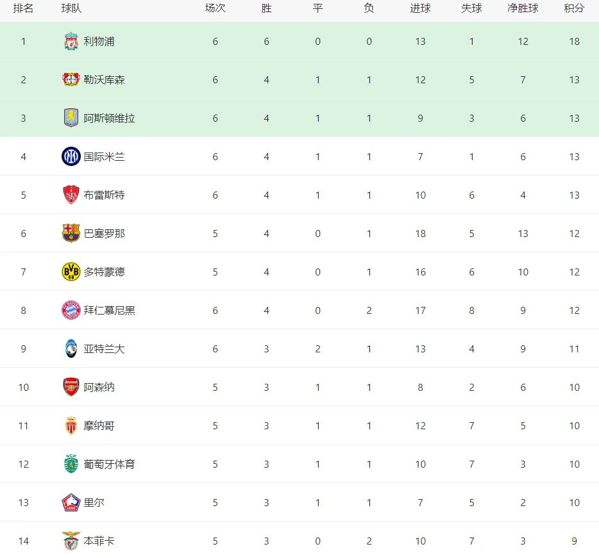Click the Atalanta club logo
This screenshot has width=599, height=558.
tap(71, 349)
